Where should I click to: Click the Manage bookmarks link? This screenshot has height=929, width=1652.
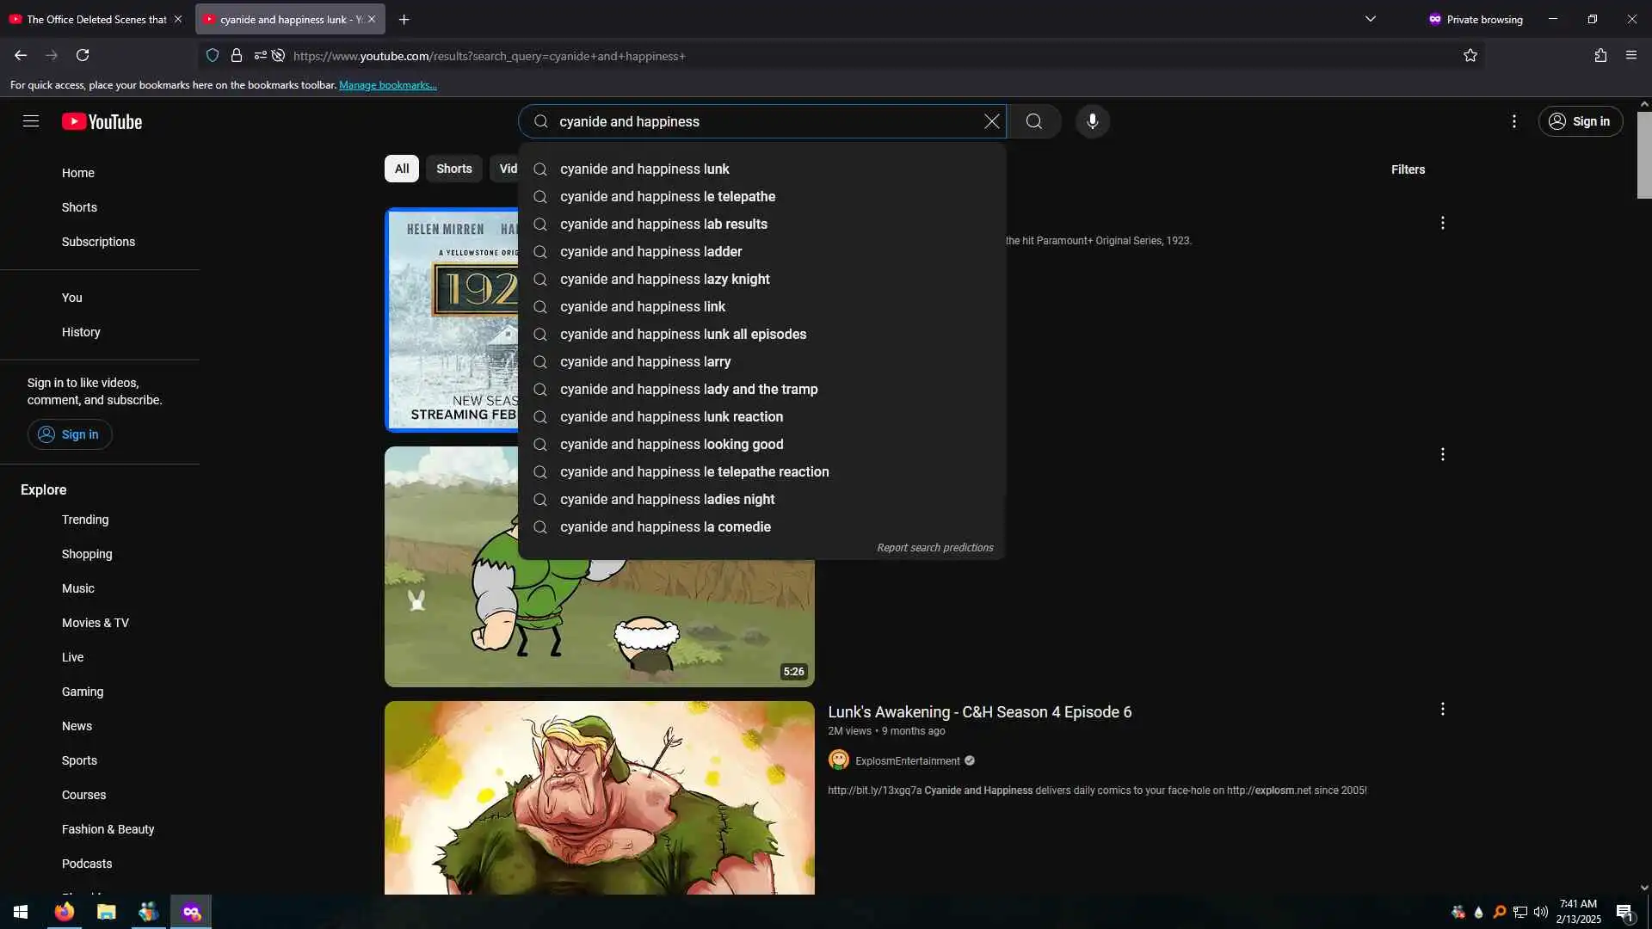pos(387,85)
